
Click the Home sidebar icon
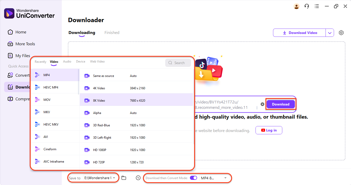point(10,32)
